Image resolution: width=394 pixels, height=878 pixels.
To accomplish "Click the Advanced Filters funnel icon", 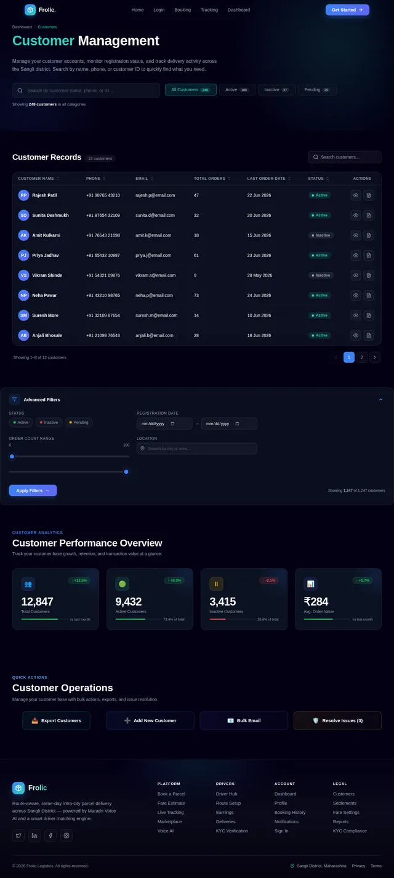I will coord(14,399).
